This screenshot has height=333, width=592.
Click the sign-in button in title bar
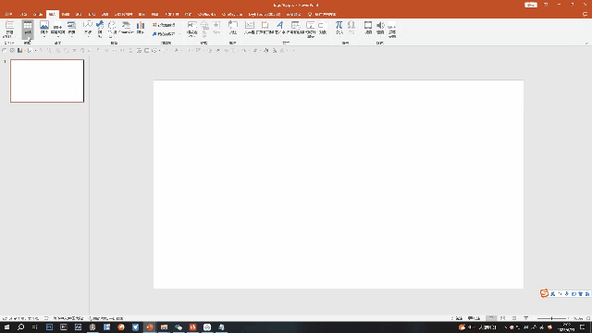pyautogui.click(x=531, y=5)
